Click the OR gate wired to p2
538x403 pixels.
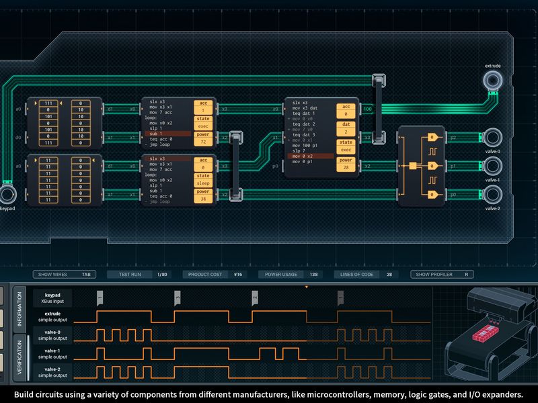[x=432, y=138]
